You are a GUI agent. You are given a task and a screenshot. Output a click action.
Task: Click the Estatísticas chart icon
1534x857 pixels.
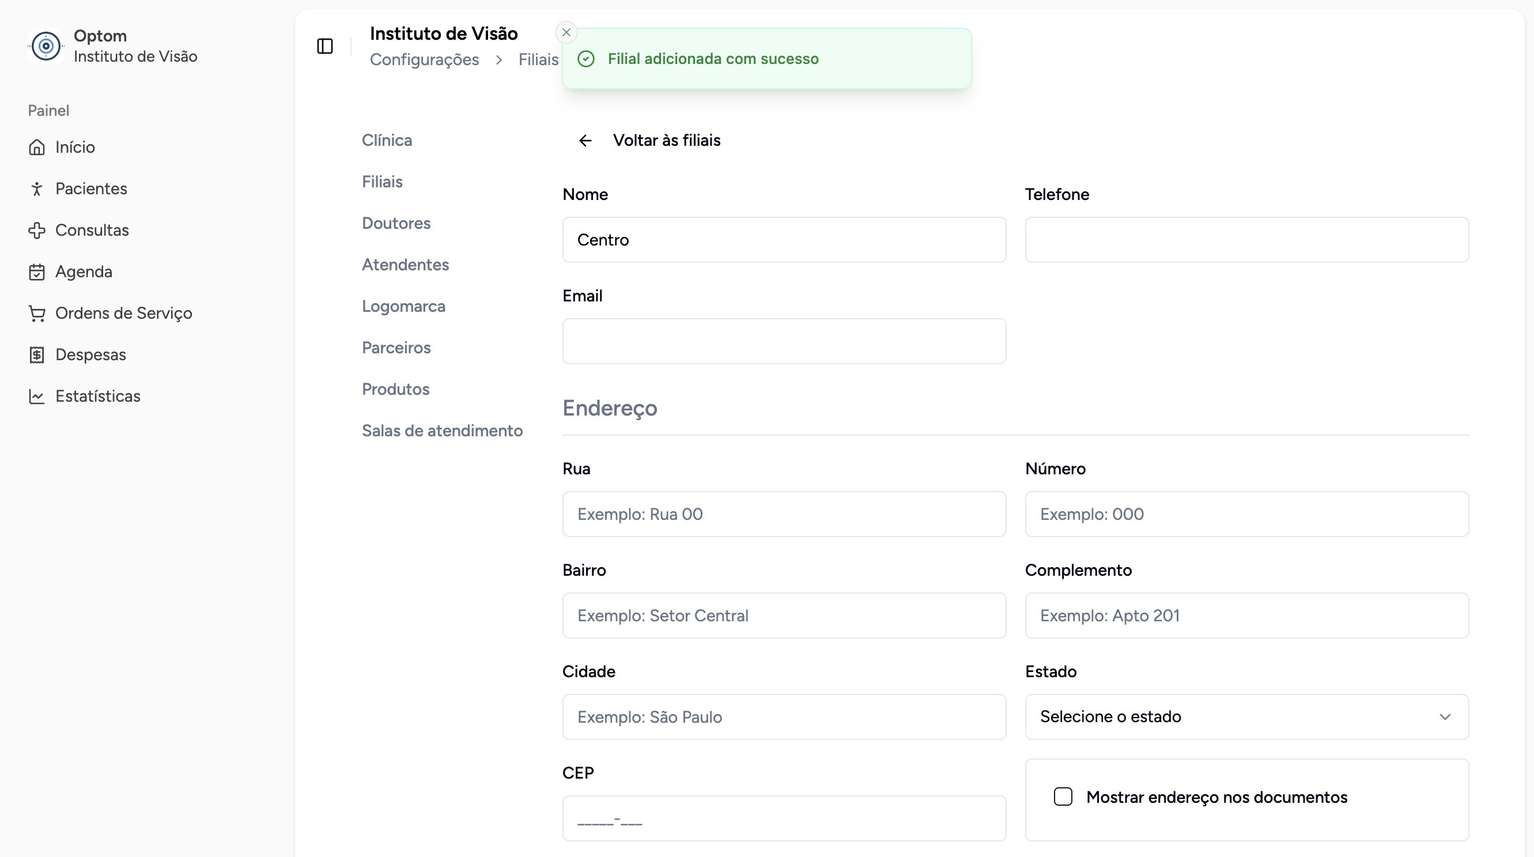[x=37, y=397]
